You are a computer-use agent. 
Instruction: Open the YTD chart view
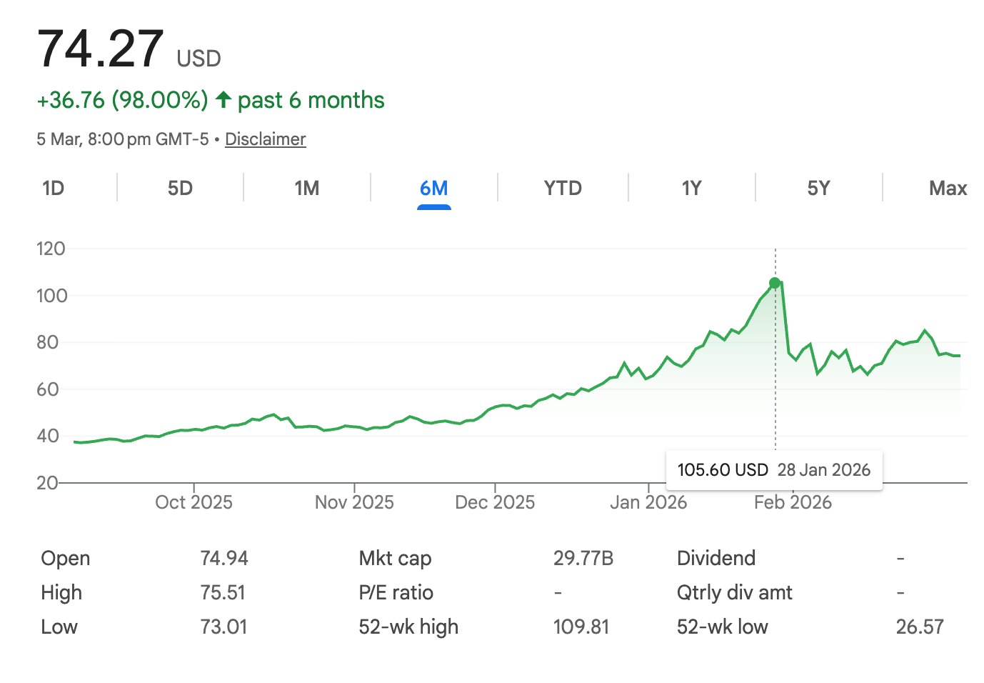563,189
